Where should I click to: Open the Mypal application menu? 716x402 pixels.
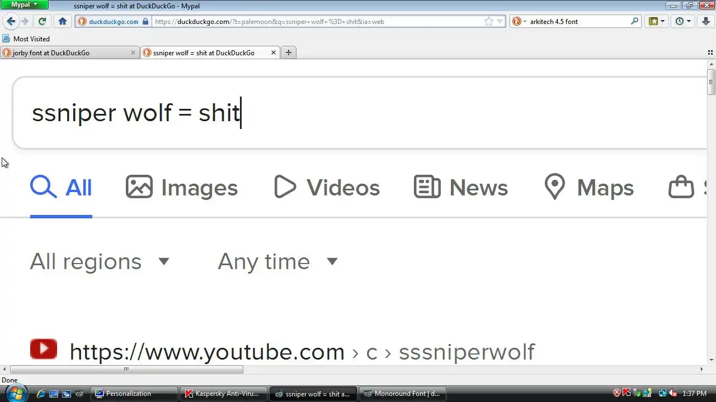point(25,4)
